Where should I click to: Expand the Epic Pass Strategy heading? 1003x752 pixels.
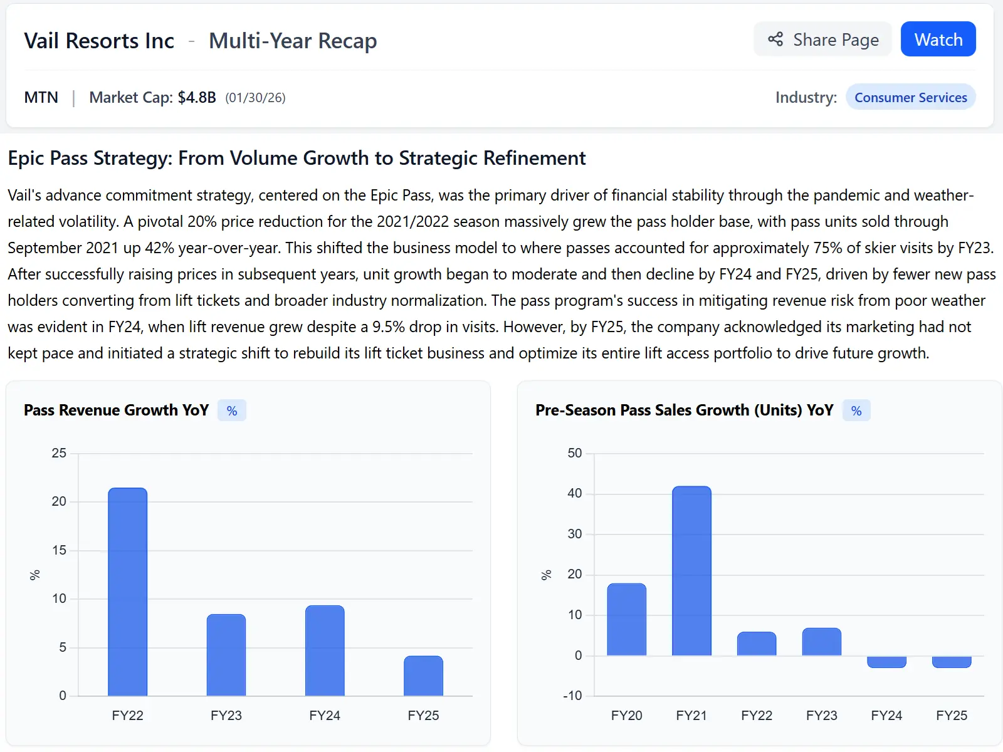[x=297, y=158]
